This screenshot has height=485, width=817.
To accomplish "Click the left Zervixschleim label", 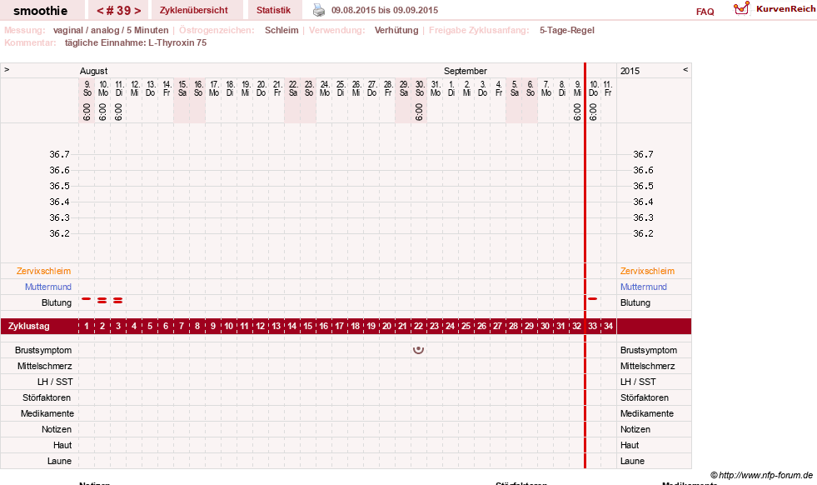I will pyautogui.click(x=44, y=271).
